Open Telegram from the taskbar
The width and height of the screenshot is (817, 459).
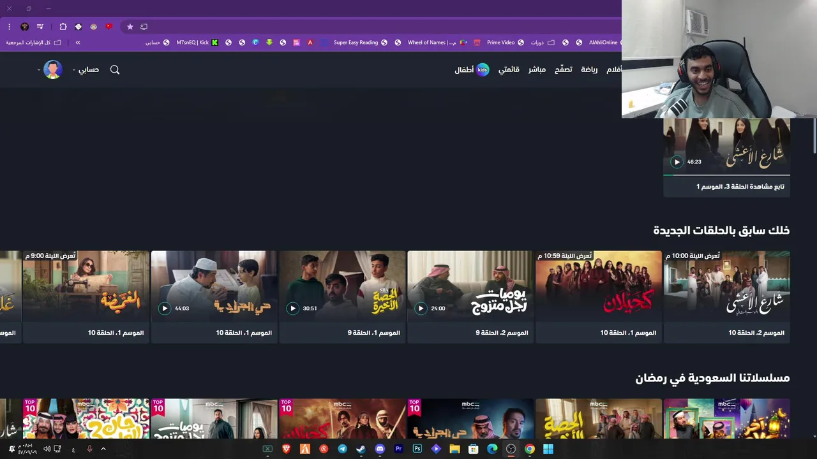point(343,449)
